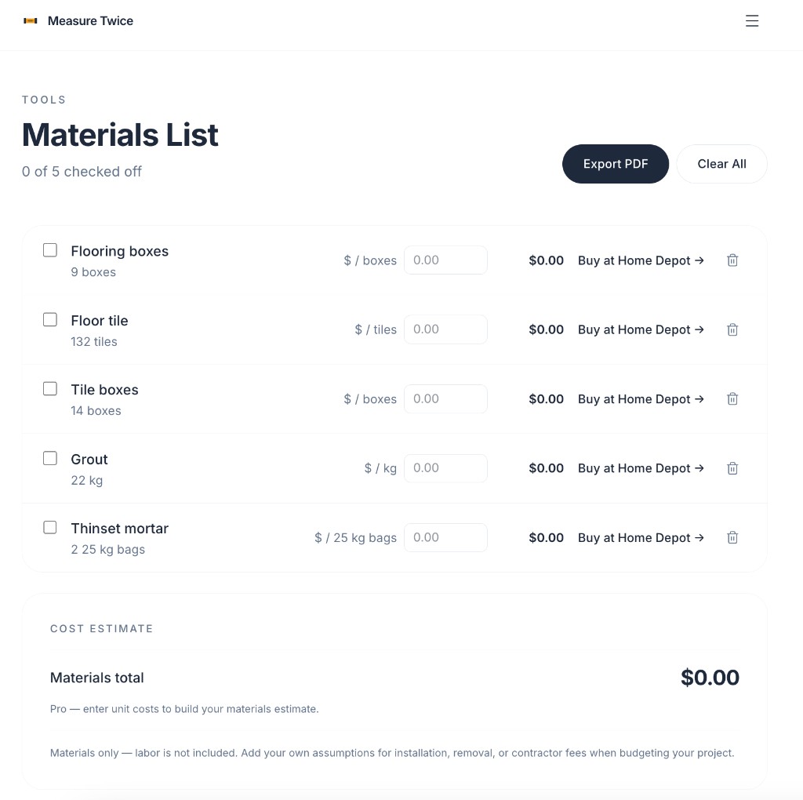The height and width of the screenshot is (800, 803).
Task: Check the Tile boxes checkbox
Action: [x=50, y=389]
